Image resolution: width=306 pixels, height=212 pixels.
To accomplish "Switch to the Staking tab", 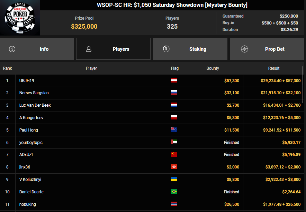I will click(x=190, y=49).
